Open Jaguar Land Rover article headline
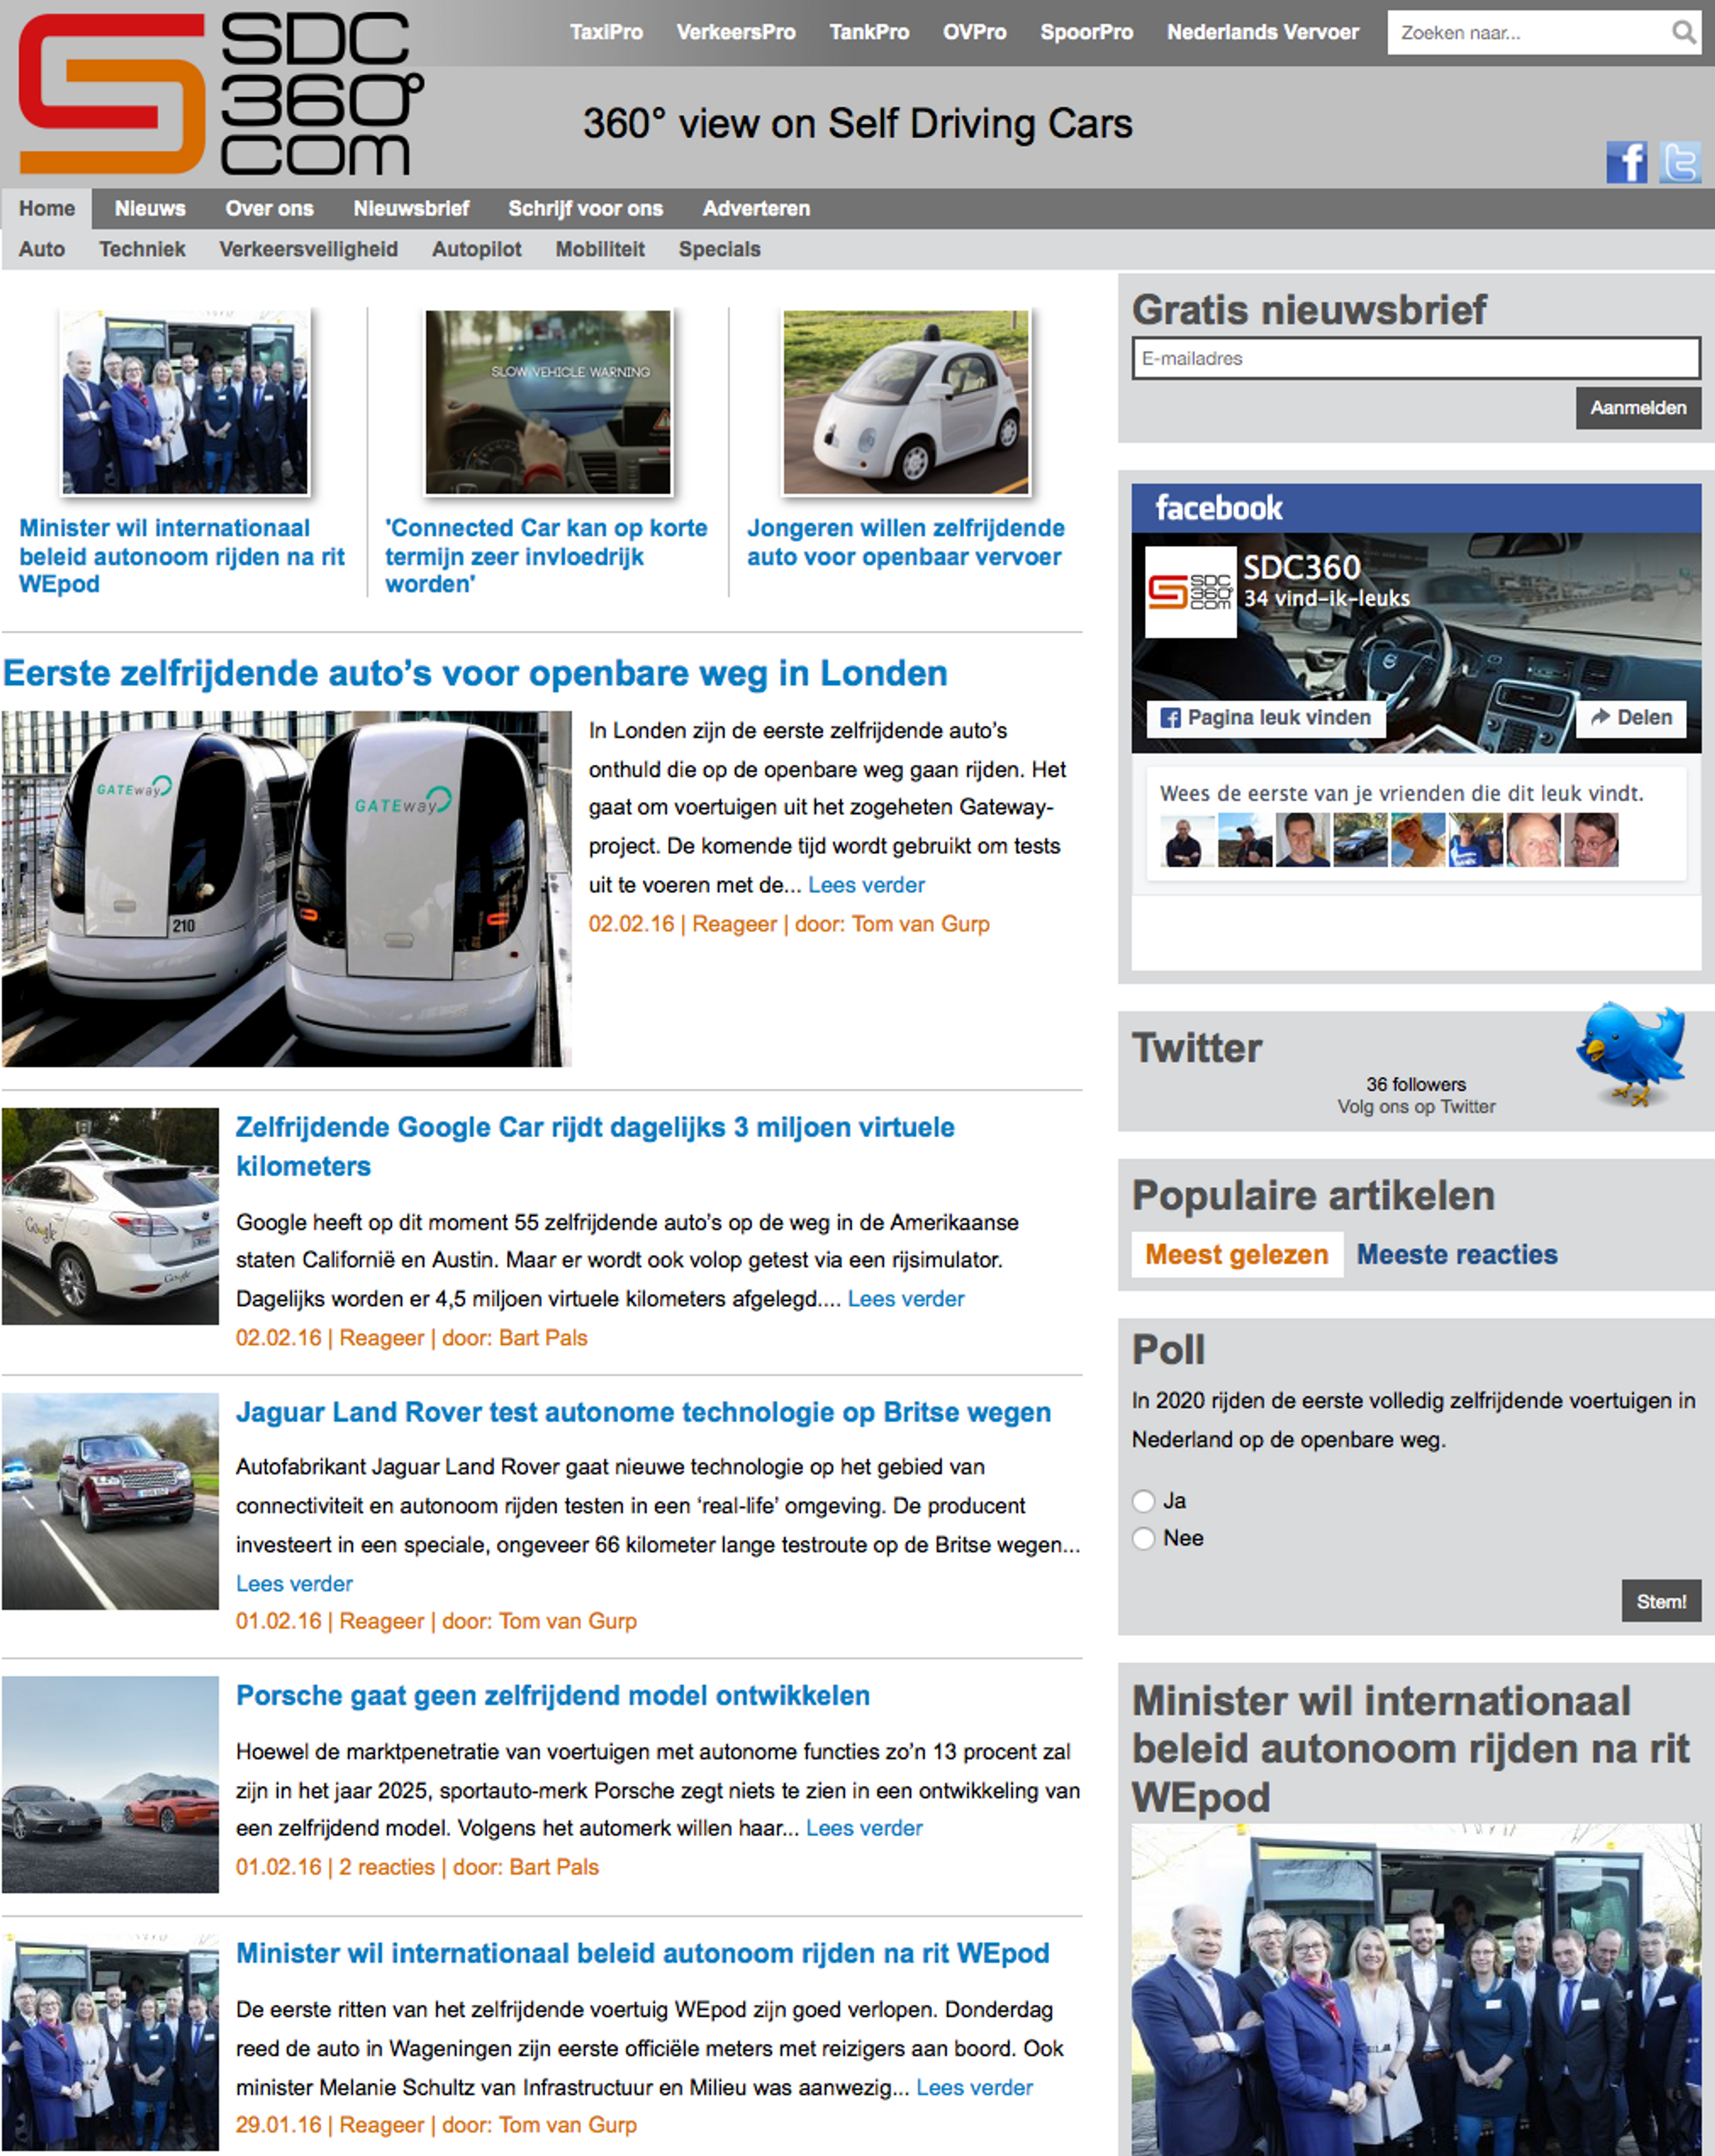Image resolution: width=1715 pixels, height=2156 pixels. pyautogui.click(x=643, y=1412)
